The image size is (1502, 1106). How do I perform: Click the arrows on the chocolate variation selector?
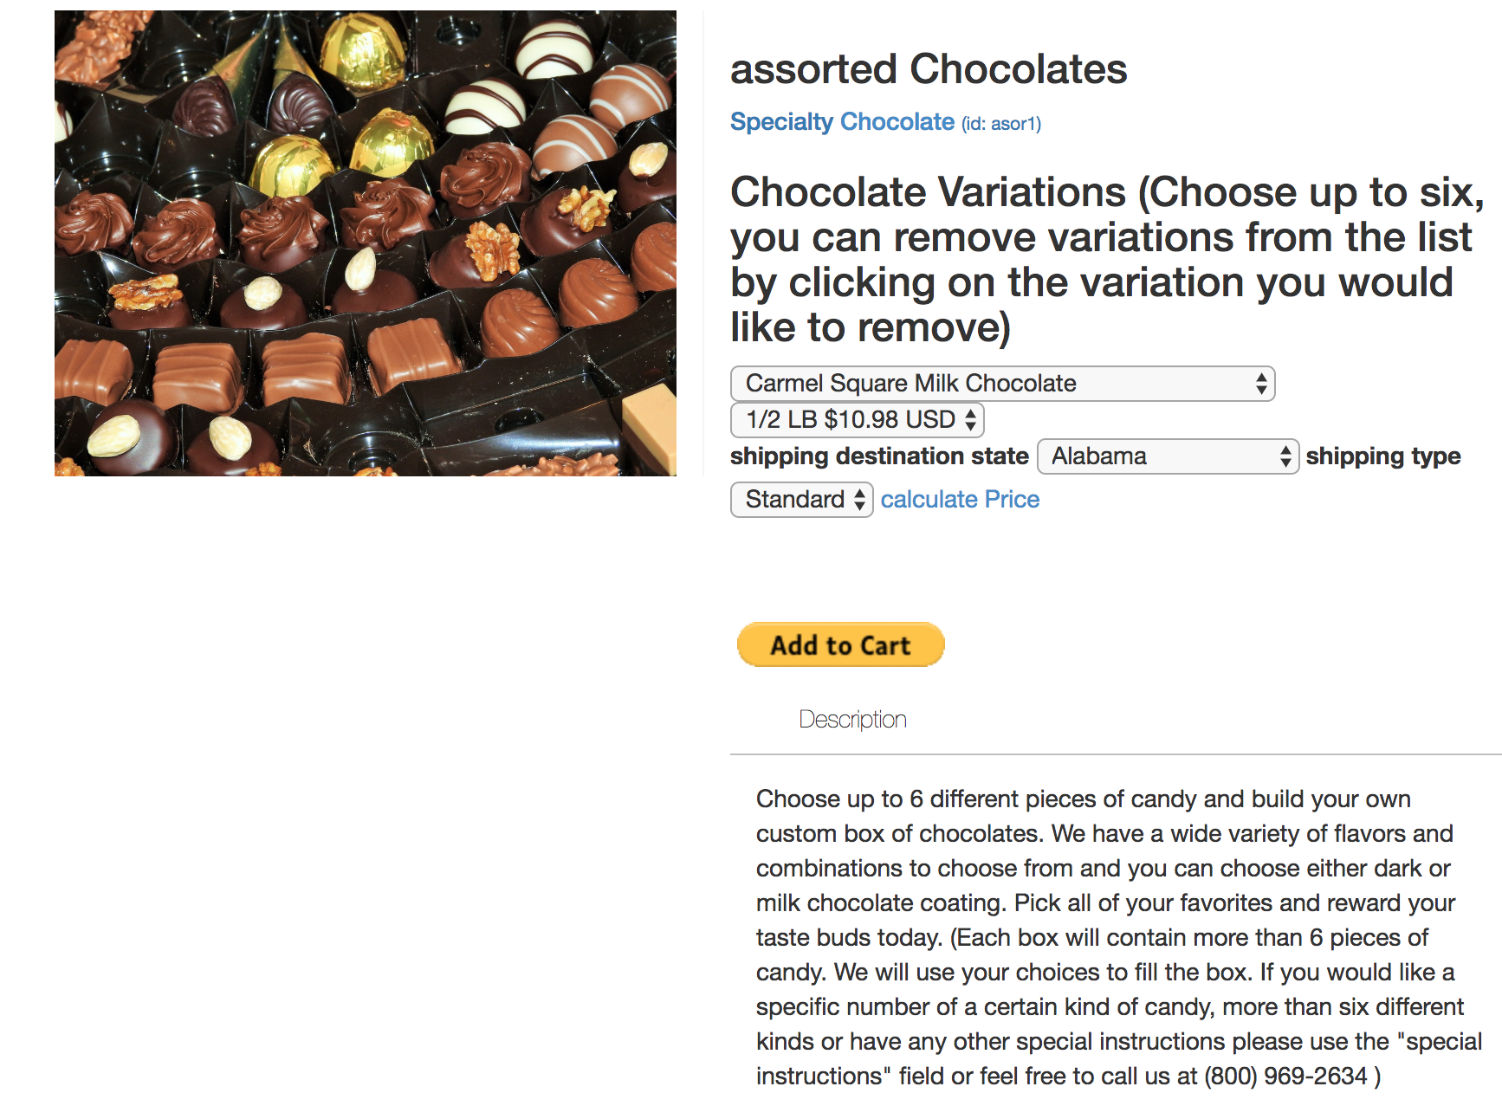pos(1261,384)
